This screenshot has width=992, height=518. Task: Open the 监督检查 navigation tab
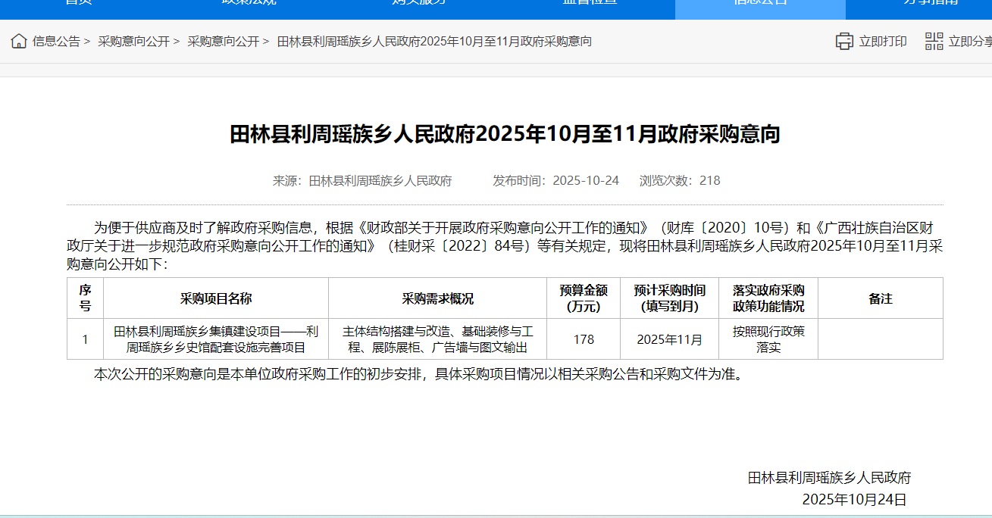pos(589,4)
